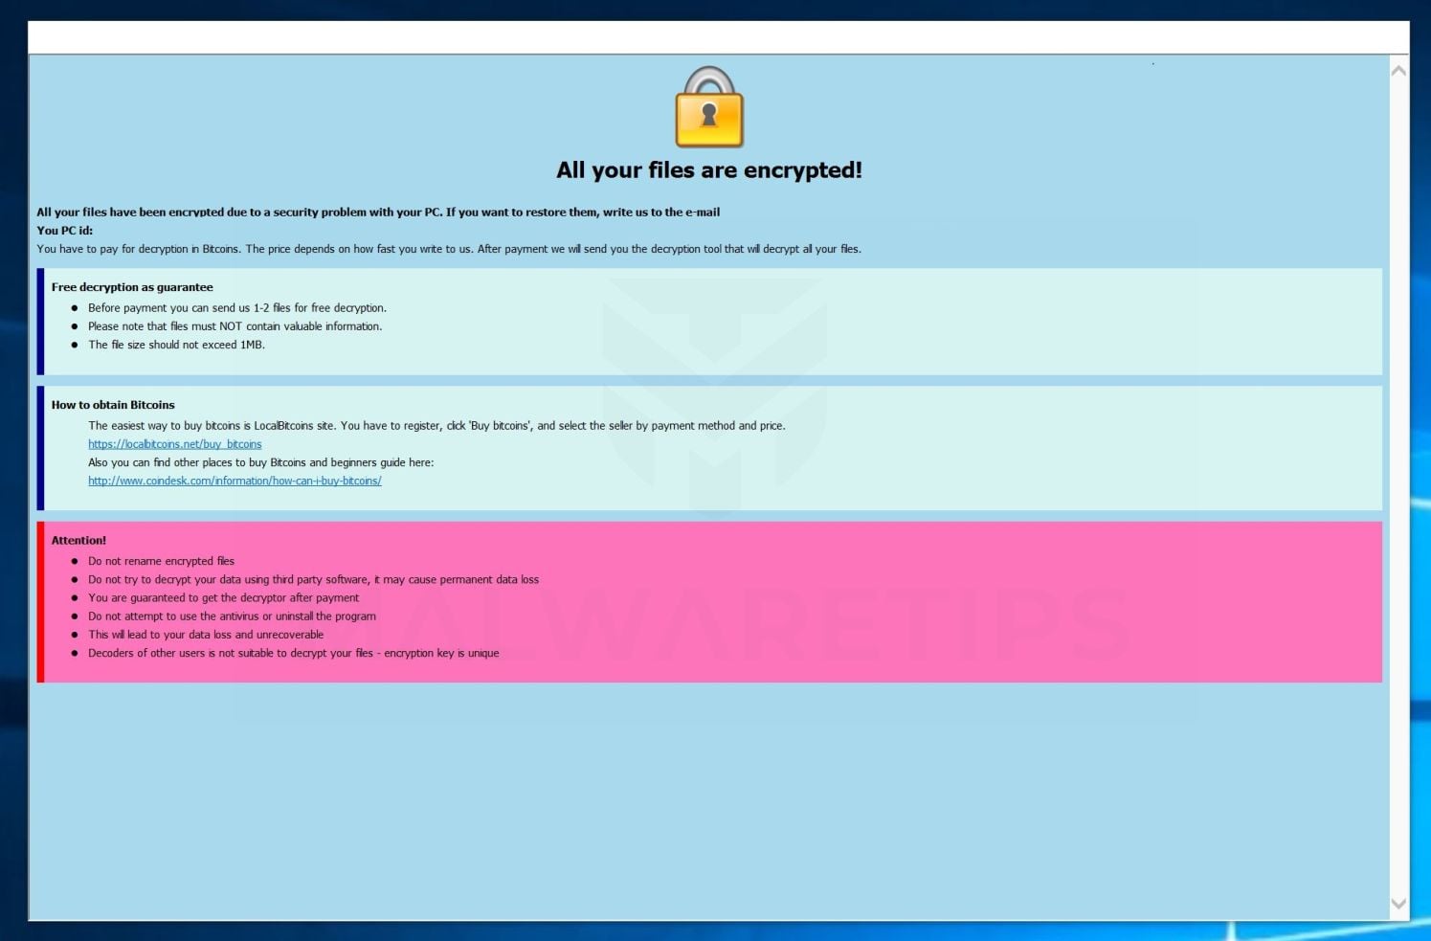1431x941 pixels.
Task: Click the golden padlock icon
Action: (709, 107)
